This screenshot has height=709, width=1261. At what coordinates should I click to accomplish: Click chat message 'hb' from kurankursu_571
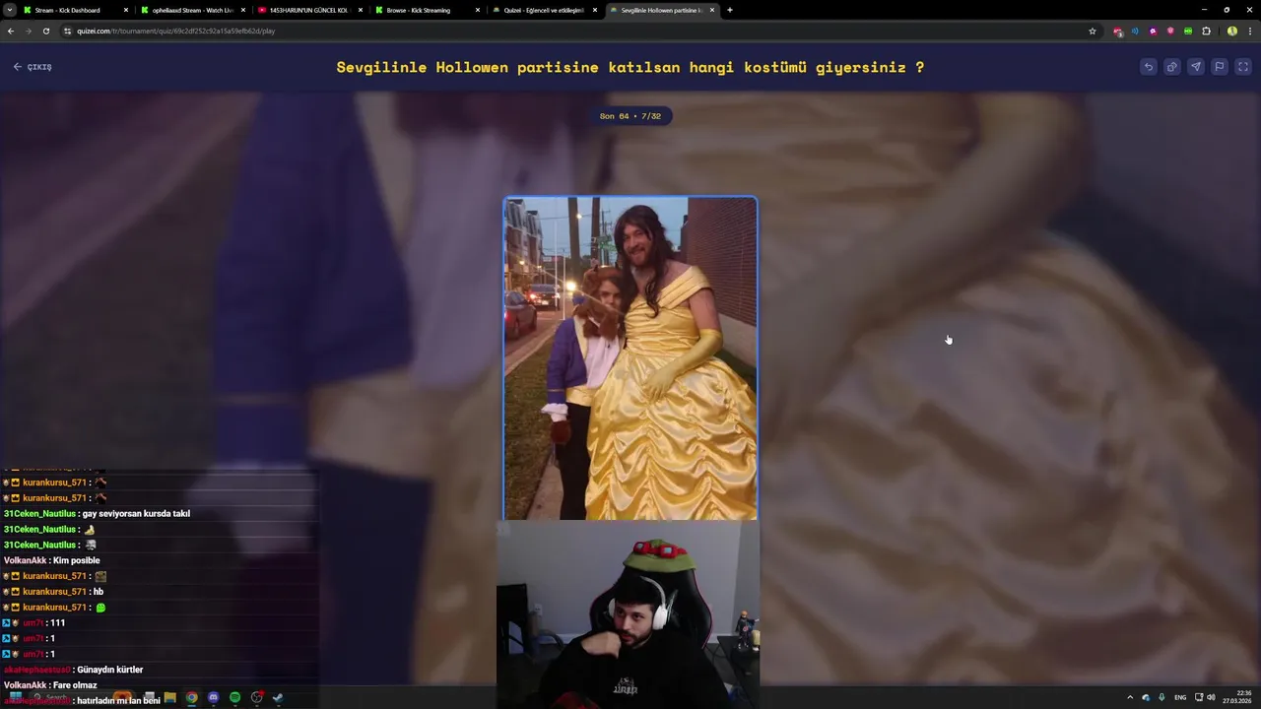coord(99,592)
